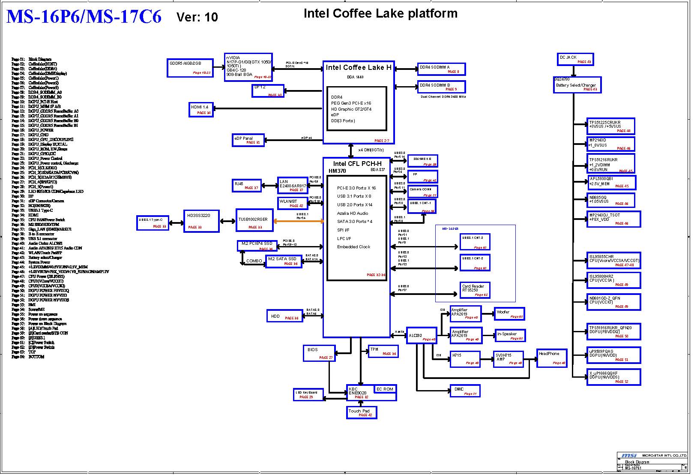
Task: Select the M.2 SATA SSD block
Action: [283, 262]
